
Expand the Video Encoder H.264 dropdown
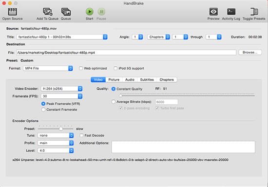pyautogui.click(x=61, y=89)
